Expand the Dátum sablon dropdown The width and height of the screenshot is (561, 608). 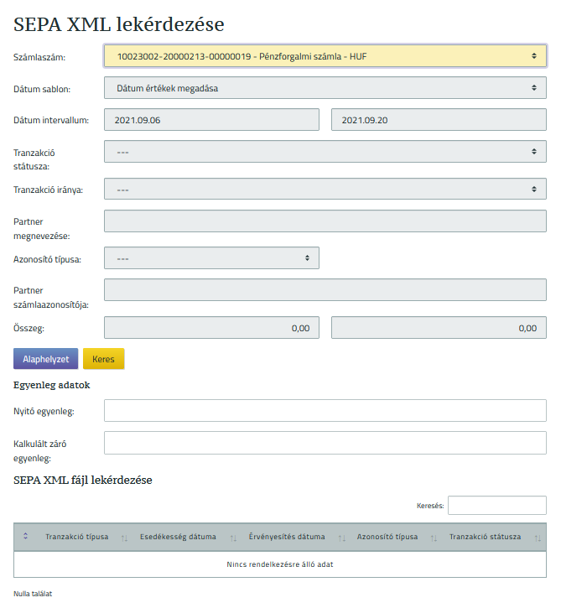tap(325, 88)
